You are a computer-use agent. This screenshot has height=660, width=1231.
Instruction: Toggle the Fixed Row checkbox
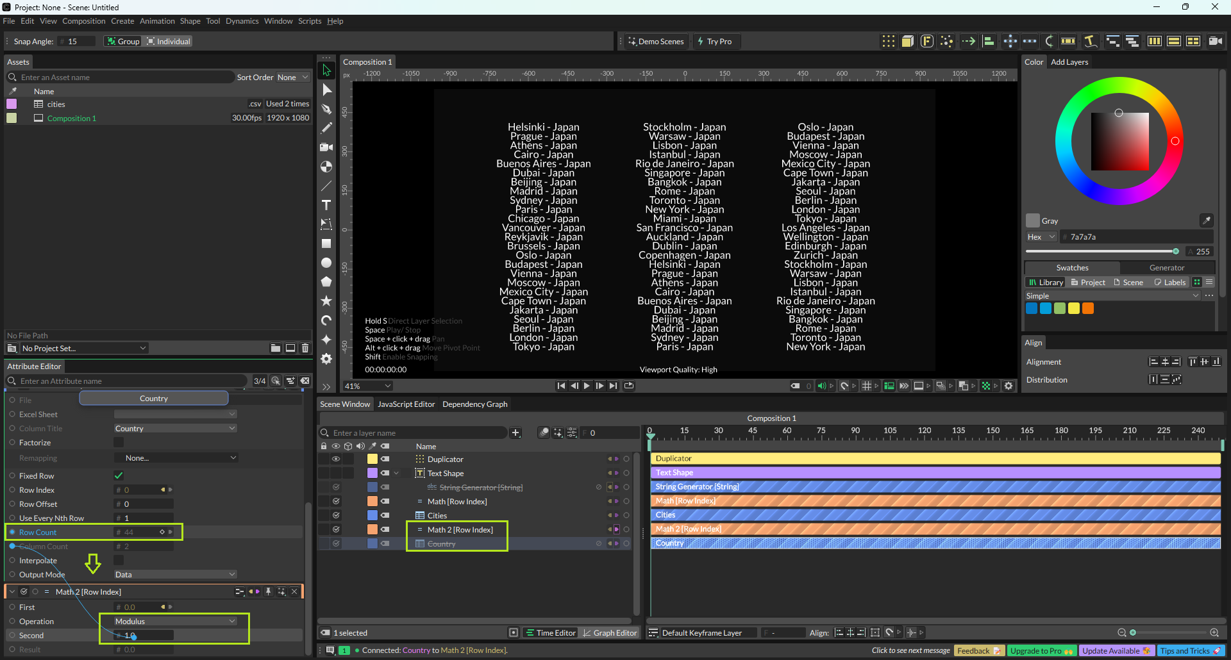[119, 475]
